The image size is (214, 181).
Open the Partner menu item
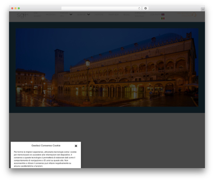[x=113, y=15]
